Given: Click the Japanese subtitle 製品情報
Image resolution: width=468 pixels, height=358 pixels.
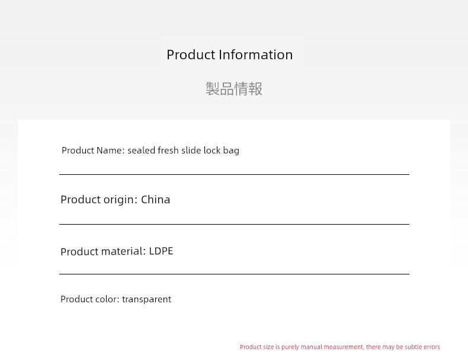Looking at the screenshot, I should point(234,89).
